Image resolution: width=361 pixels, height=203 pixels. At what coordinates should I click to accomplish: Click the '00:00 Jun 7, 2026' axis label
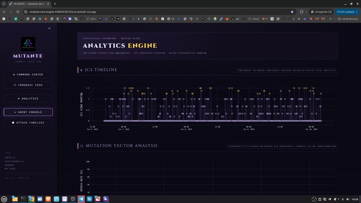point(124,128)
